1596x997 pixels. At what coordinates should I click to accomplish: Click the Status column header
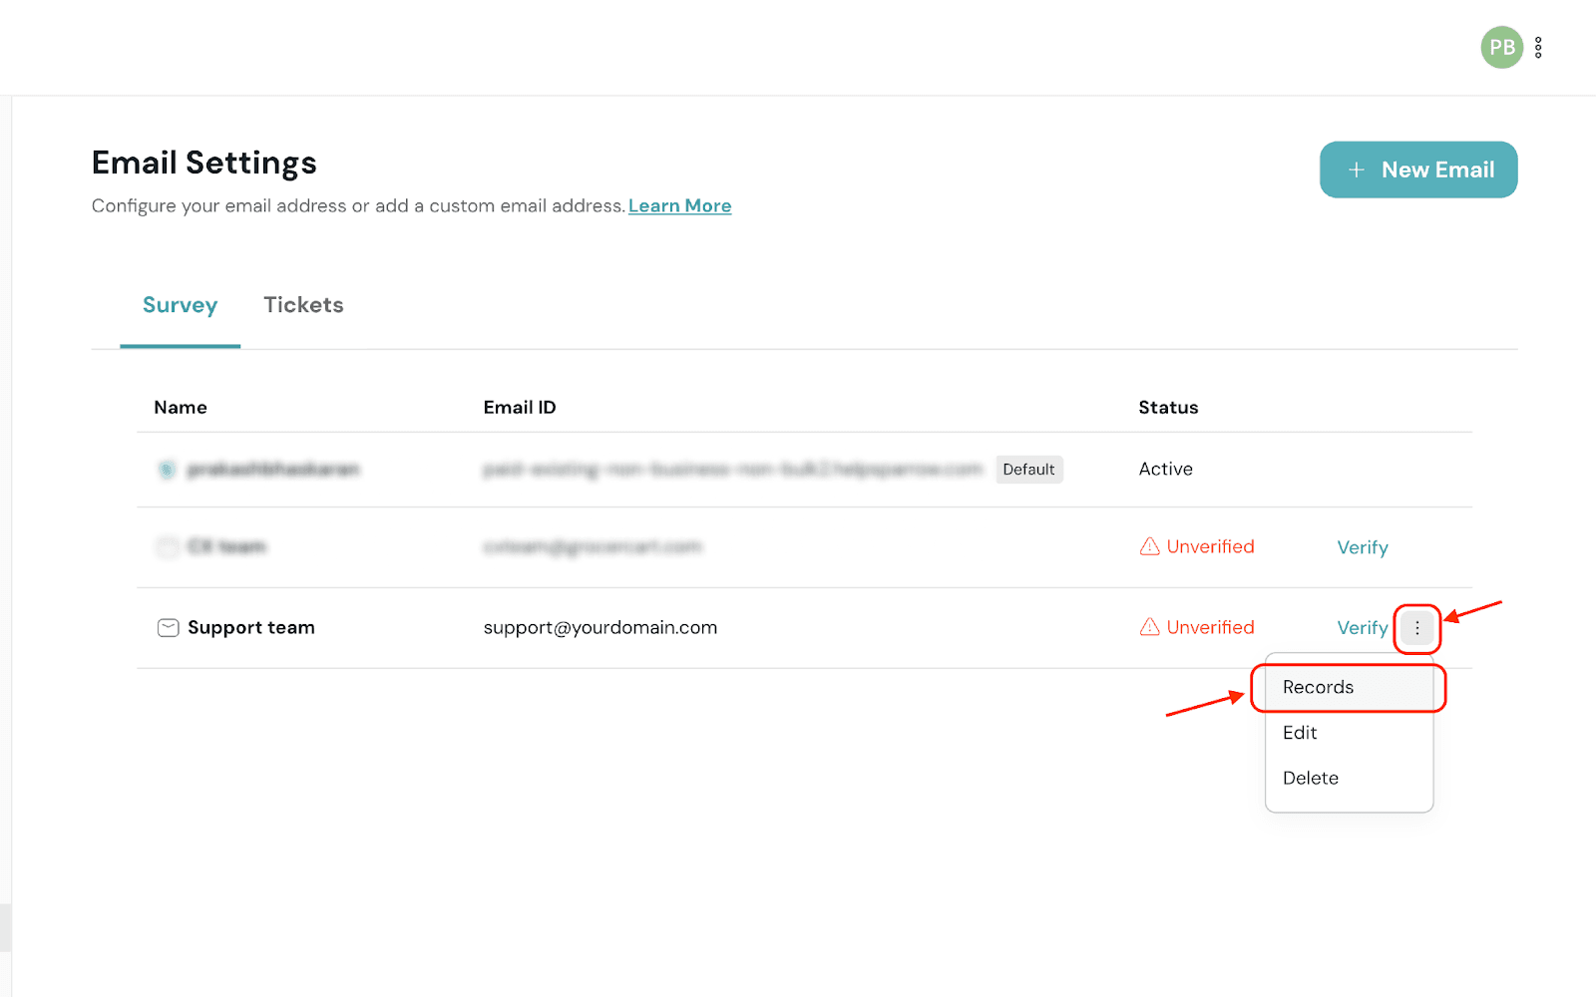[x=1168, y=408]
